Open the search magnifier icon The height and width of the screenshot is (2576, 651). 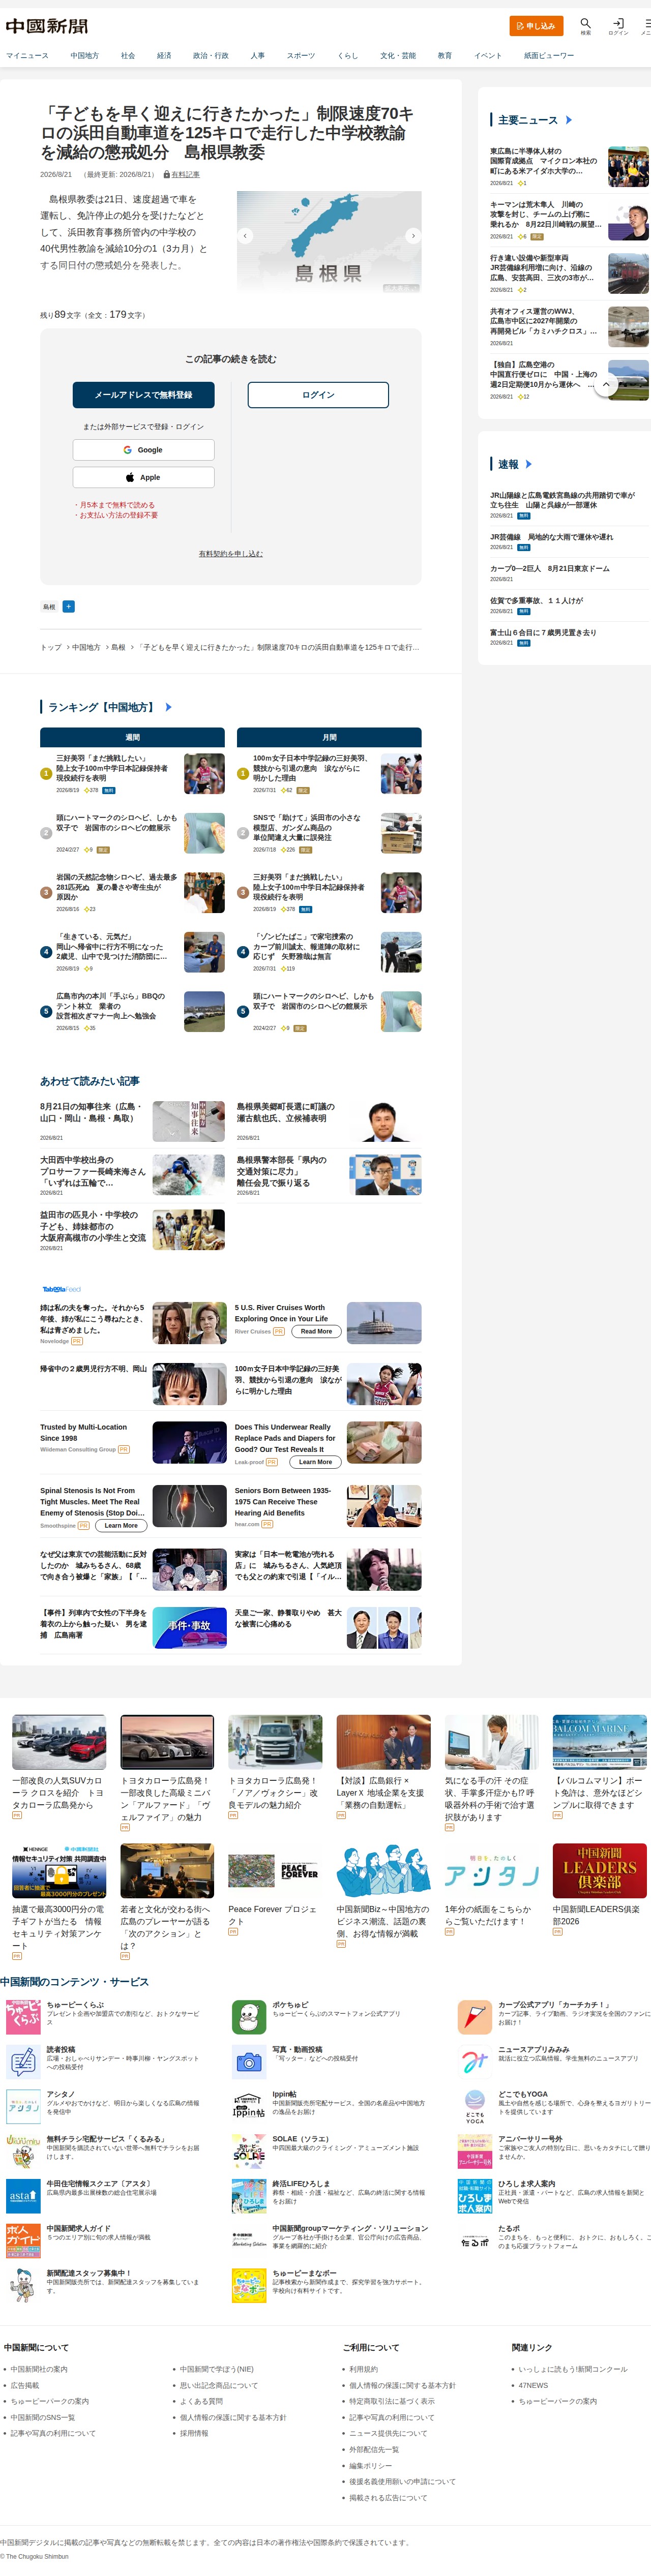point(586,23)
